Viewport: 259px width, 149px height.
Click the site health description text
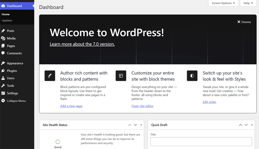[110, 139]
